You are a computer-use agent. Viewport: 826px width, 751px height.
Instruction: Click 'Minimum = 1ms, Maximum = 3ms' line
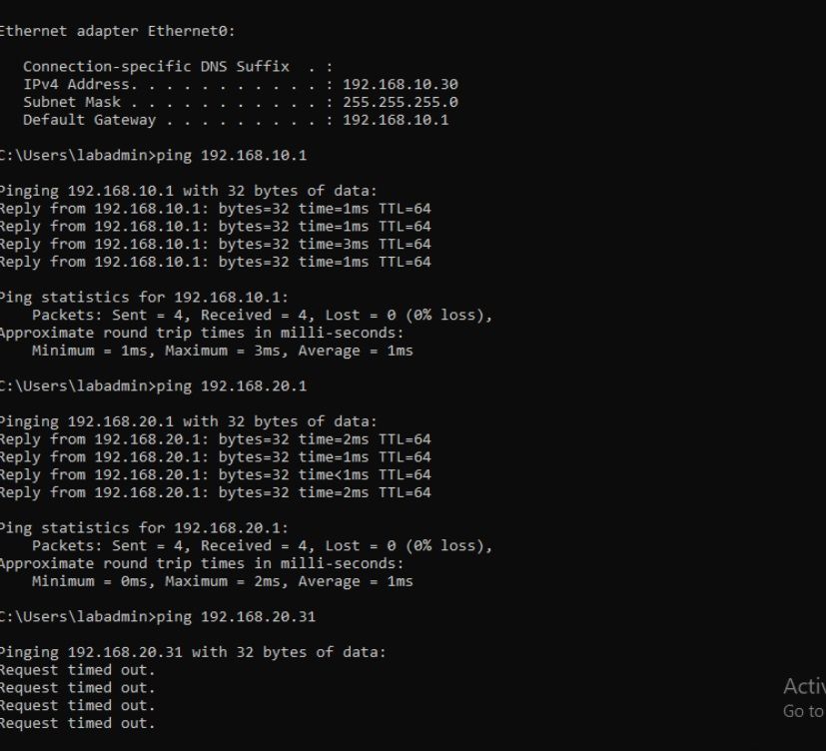222,351
